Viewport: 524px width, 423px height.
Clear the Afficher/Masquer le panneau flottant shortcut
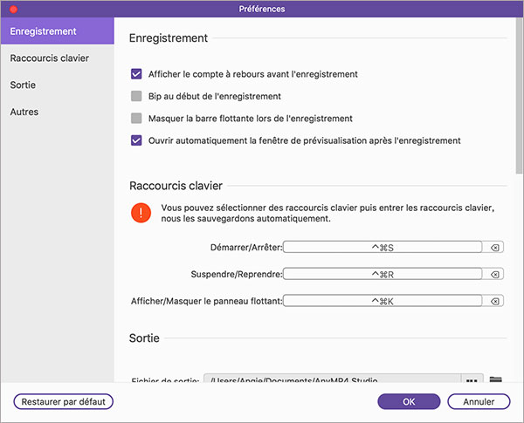pos(494,302)
